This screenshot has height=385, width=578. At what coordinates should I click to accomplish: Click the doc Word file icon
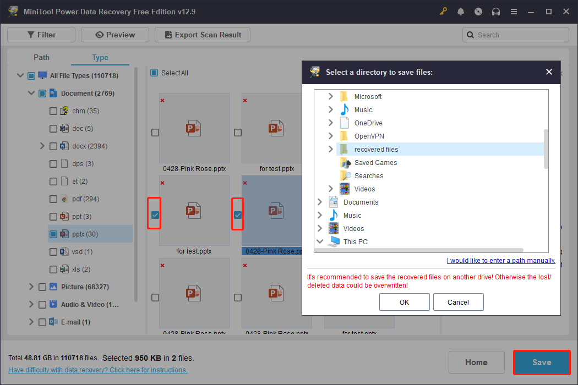click(x=64, y=128)
